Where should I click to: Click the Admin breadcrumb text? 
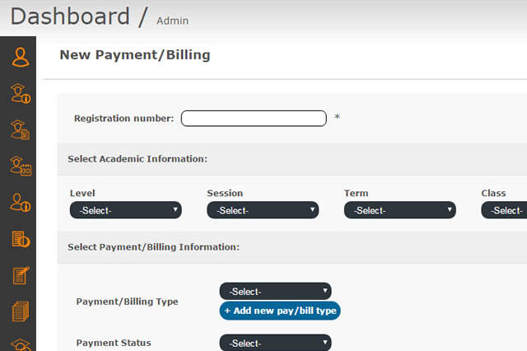pyautogui.click(x=172, y=20)
